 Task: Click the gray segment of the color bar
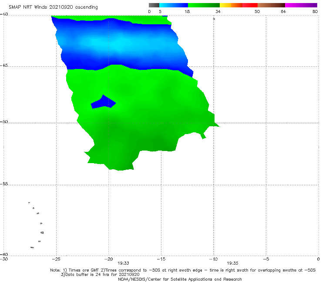click(154, 5)
